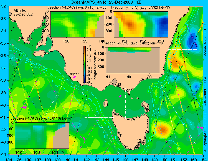
Task: Click Flinders Island northeast of Tasmania
Action: point(145,105)
